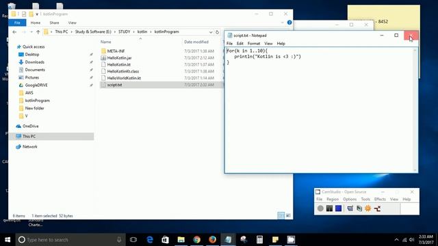Image resolution: width=438 pixels, height=246 pixels.
Task: Open Microsoft Edge from taskbar
Action: tap(150, 240)
